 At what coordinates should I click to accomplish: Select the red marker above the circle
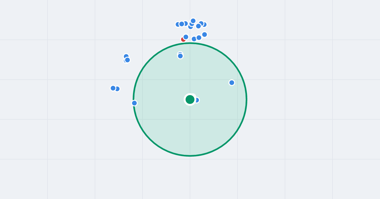point(183,39)
